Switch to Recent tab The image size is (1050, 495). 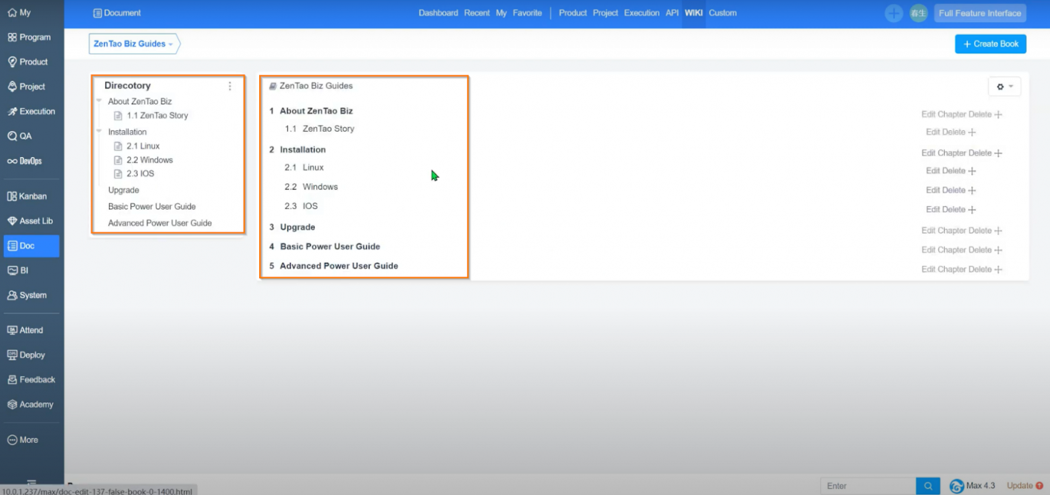[x=477, y=13]
